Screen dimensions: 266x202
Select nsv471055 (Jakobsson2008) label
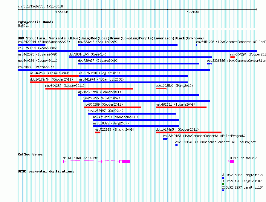pos(115,117)
